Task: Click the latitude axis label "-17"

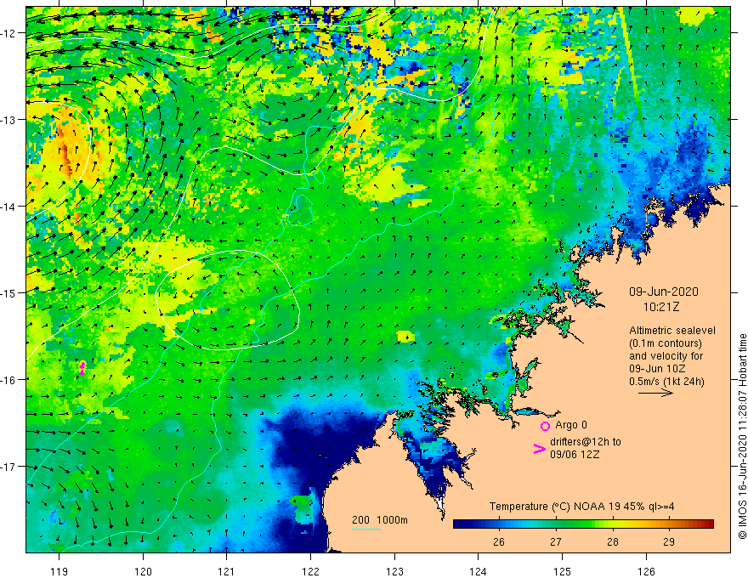Action: 8,467
